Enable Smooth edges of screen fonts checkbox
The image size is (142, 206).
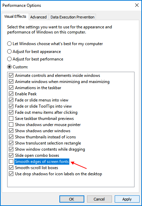pyautogui.click(x=11, y=162)
